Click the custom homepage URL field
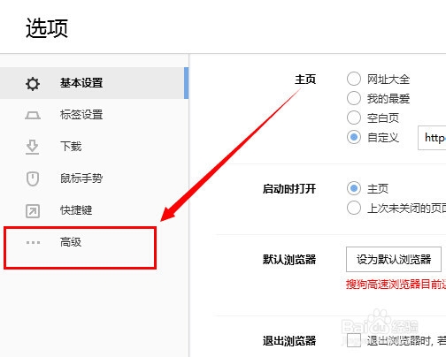The image size is (446, 357). (x=432, y=138)
